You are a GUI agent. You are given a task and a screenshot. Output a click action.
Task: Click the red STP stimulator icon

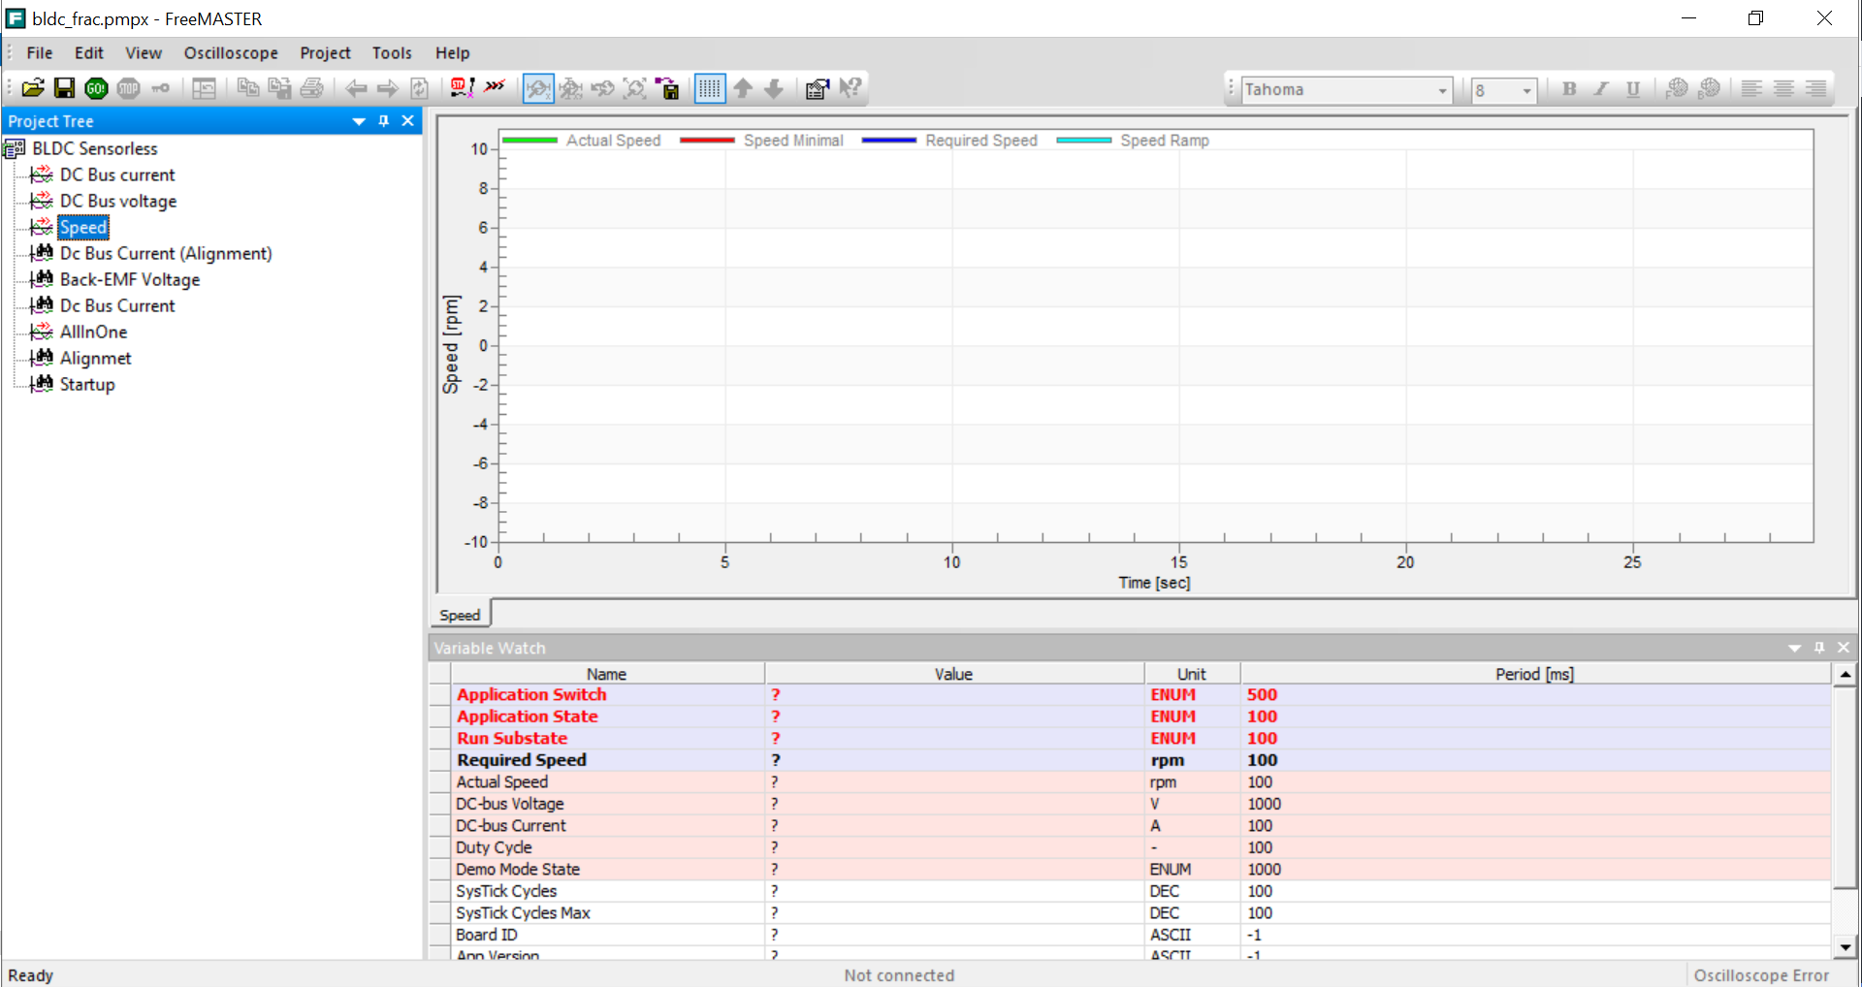point(463,88)
